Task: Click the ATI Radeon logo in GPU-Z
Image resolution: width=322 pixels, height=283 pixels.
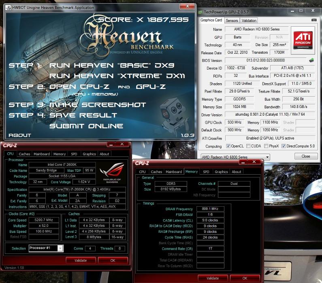Action: (x=303, y=40)
